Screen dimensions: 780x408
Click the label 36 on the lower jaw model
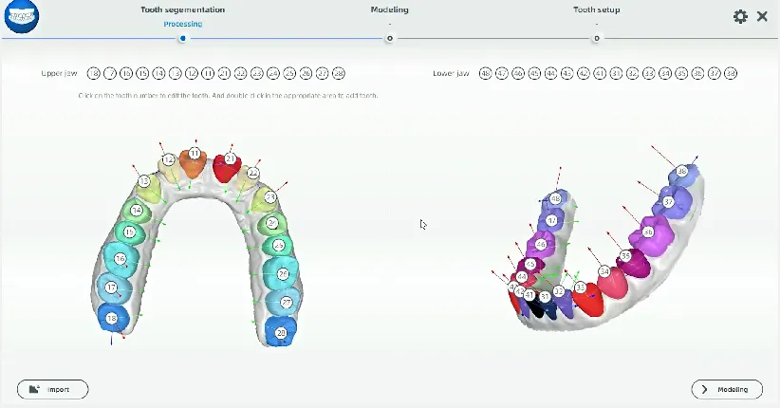pos(648,232)
